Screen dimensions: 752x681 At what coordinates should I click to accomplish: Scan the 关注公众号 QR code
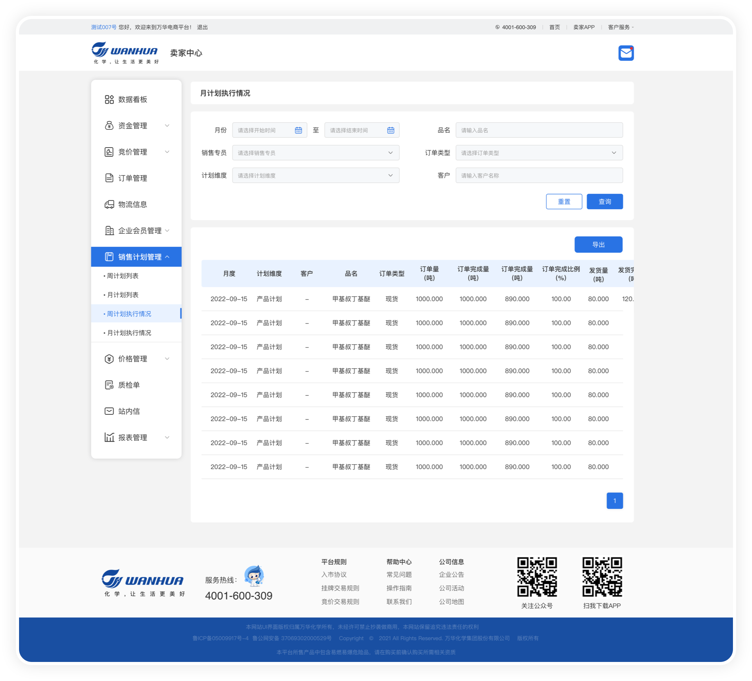537,577
